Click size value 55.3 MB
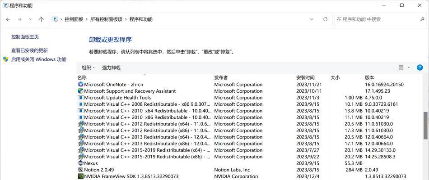429x180 pixels. point(354,163)
